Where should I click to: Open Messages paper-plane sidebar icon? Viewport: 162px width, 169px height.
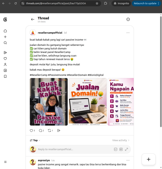(5, 53)
